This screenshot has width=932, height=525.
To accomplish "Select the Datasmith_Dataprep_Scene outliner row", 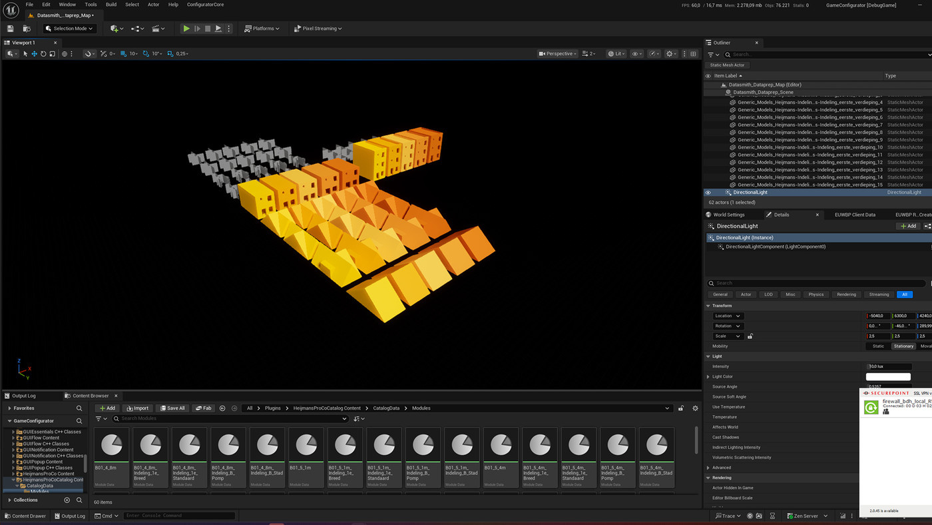I will pos(763,92).
